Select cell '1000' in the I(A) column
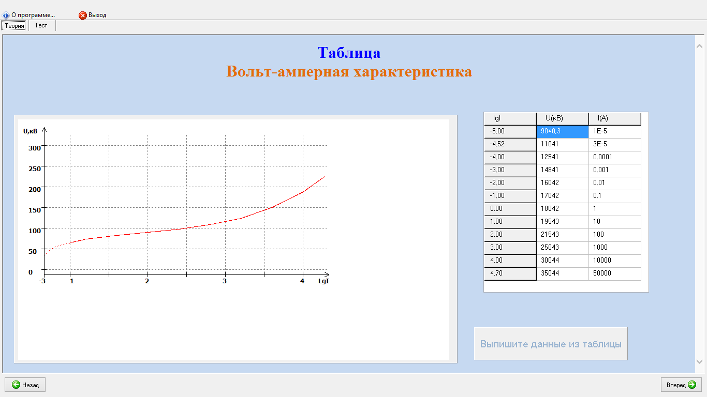The width and height of the screenshot is (707, 397). (x=615, y=248)
